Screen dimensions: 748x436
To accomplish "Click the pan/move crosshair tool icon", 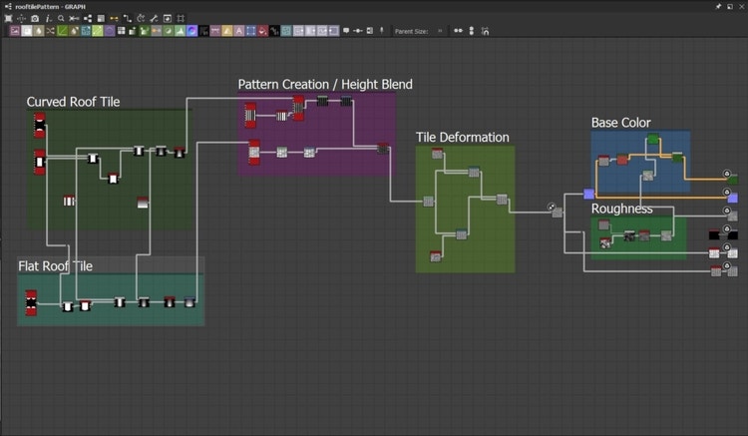I will pos(23,18).
